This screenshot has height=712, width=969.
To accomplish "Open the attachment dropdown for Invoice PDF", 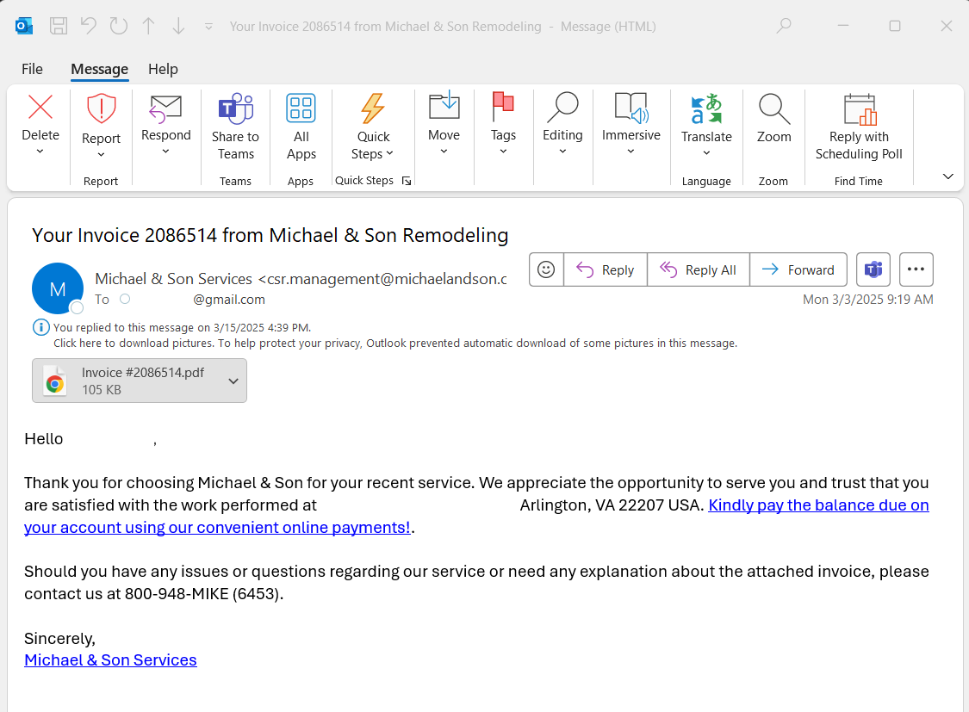I will [233, 381].
